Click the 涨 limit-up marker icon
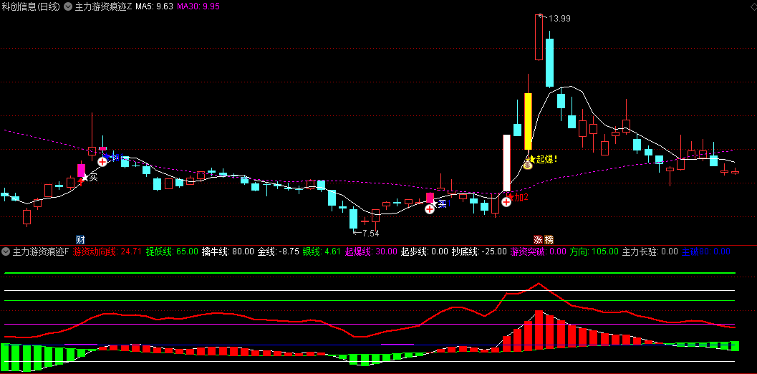 (538, 239)
